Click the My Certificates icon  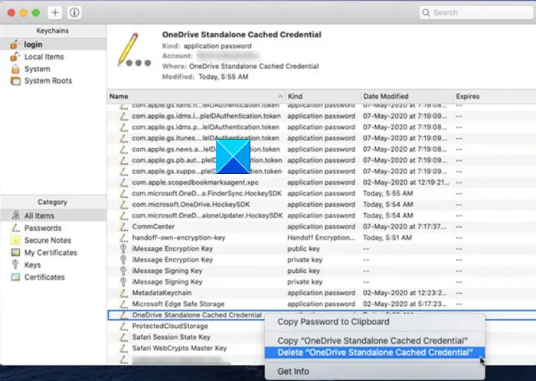click(x=15, y=253)
